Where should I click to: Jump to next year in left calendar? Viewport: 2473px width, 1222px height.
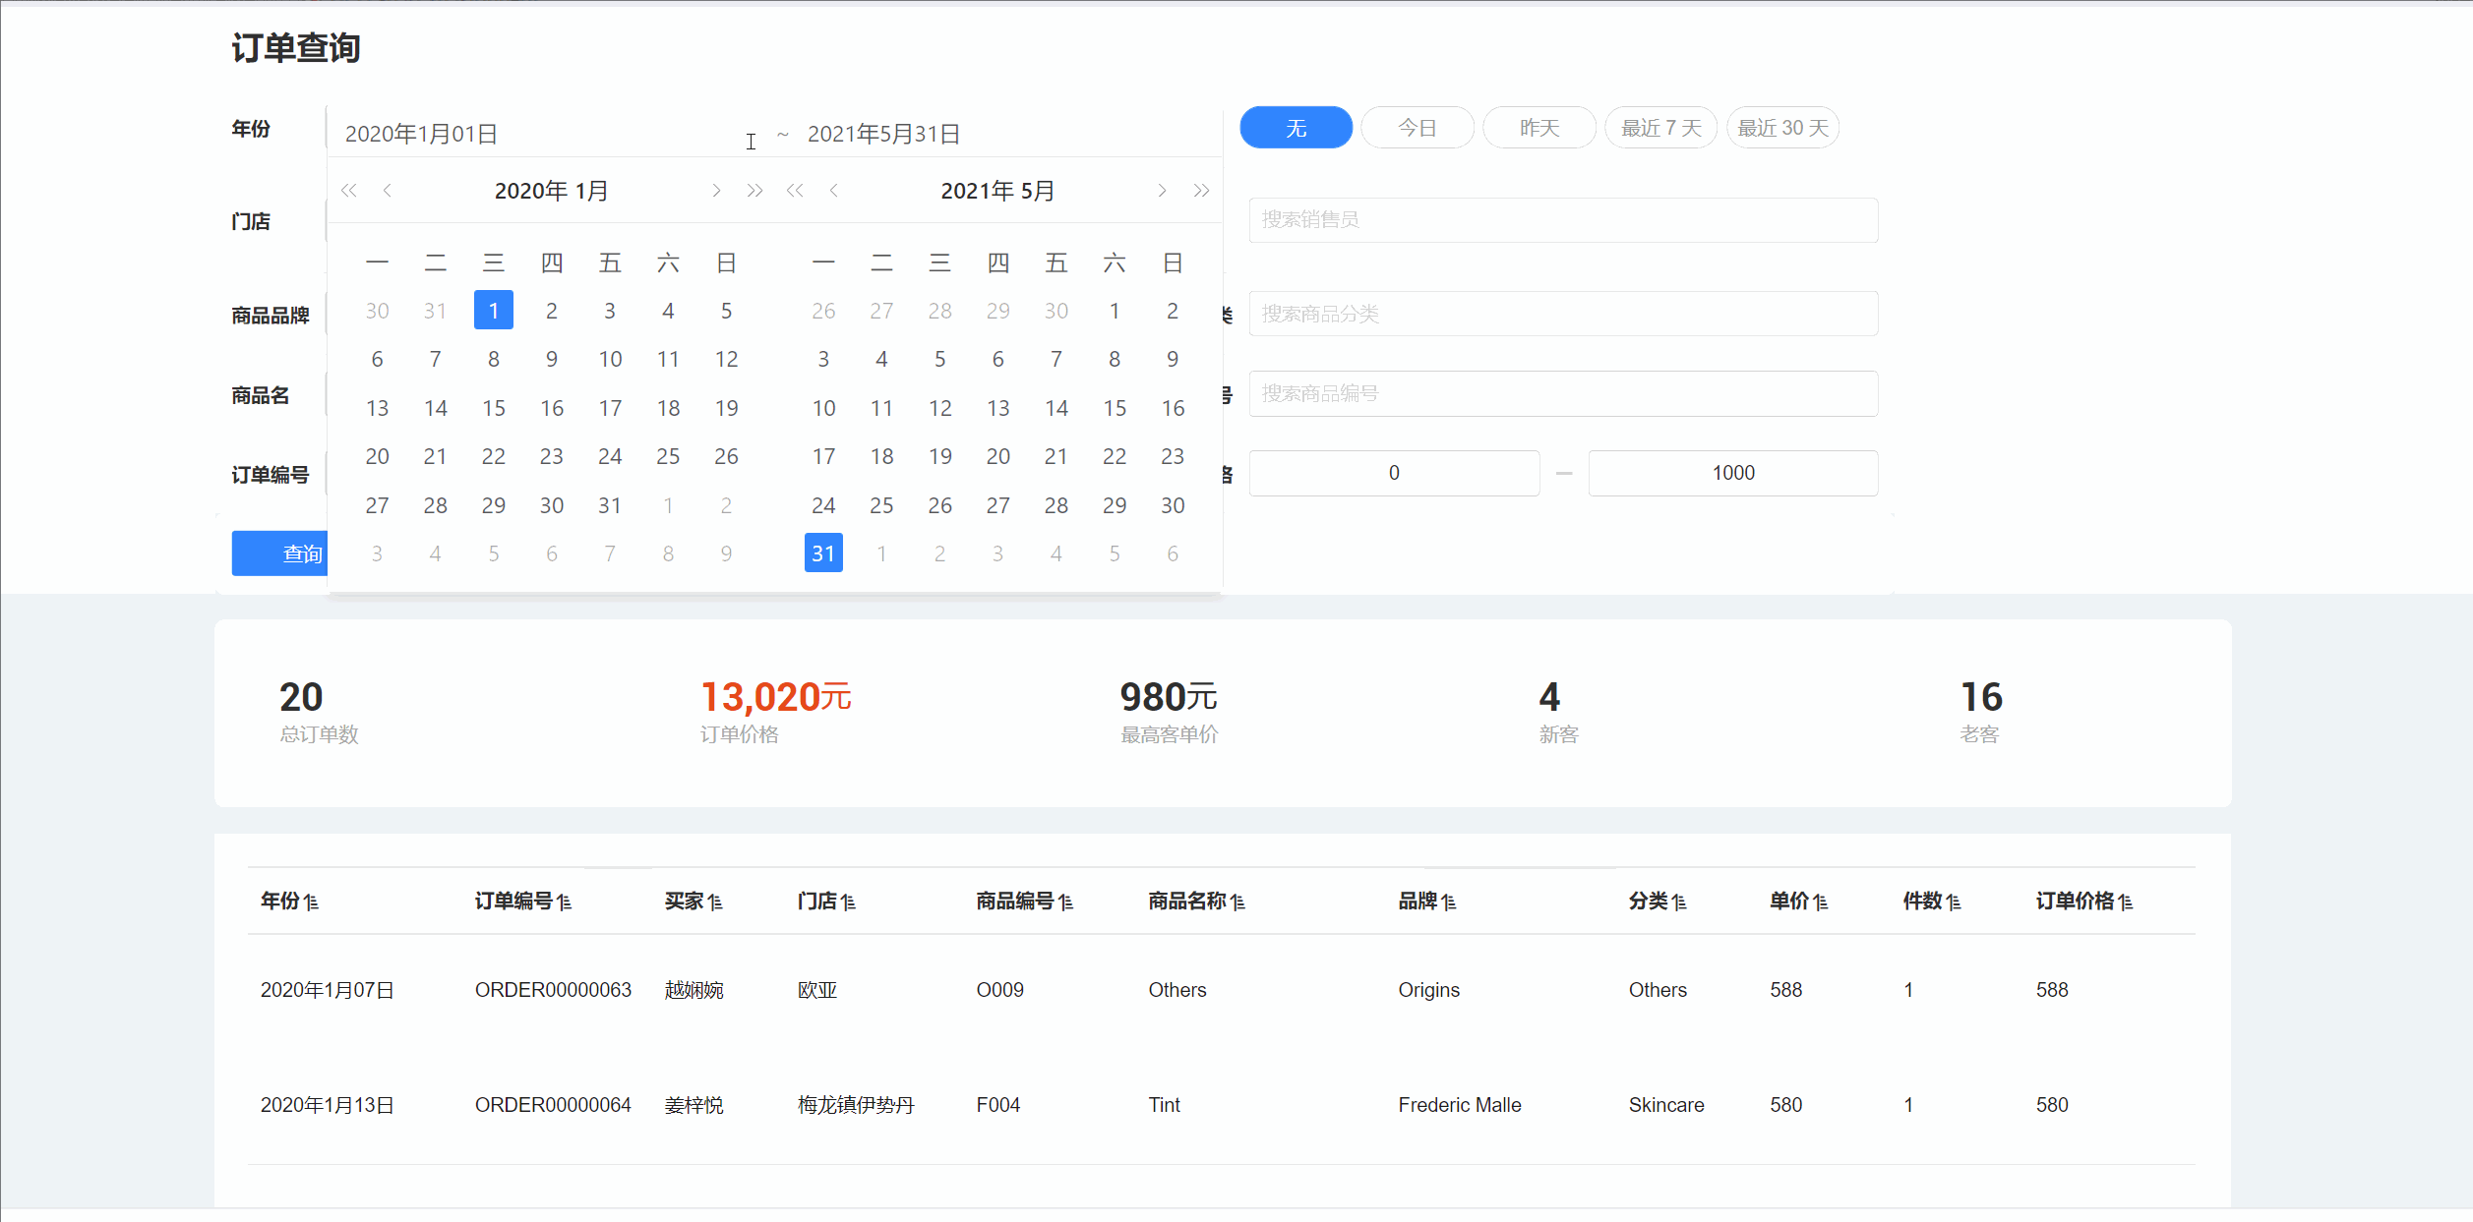point(754,191)
